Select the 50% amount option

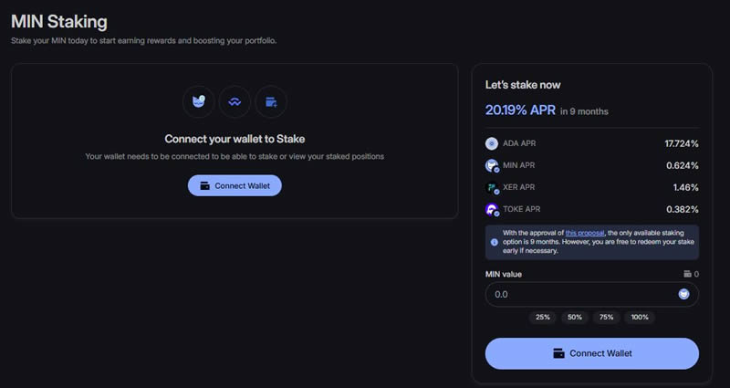coord(575,317)
